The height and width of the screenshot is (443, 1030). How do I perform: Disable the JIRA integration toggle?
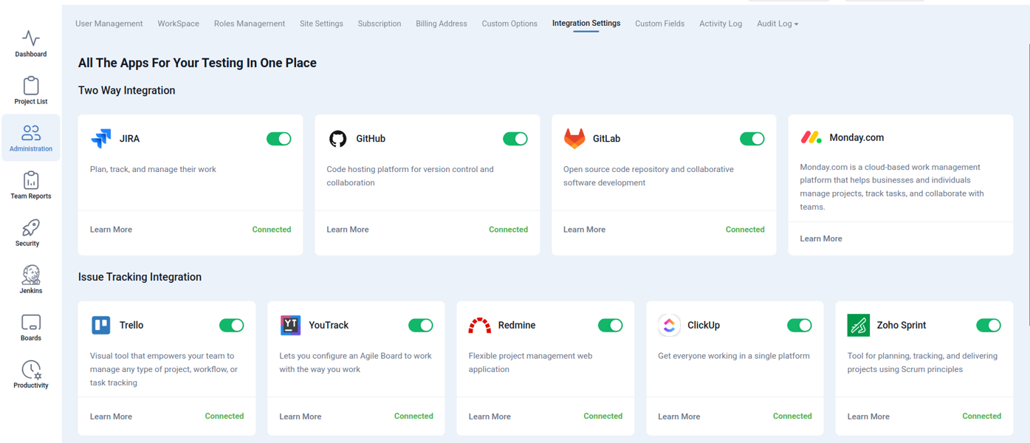[278, 139]
